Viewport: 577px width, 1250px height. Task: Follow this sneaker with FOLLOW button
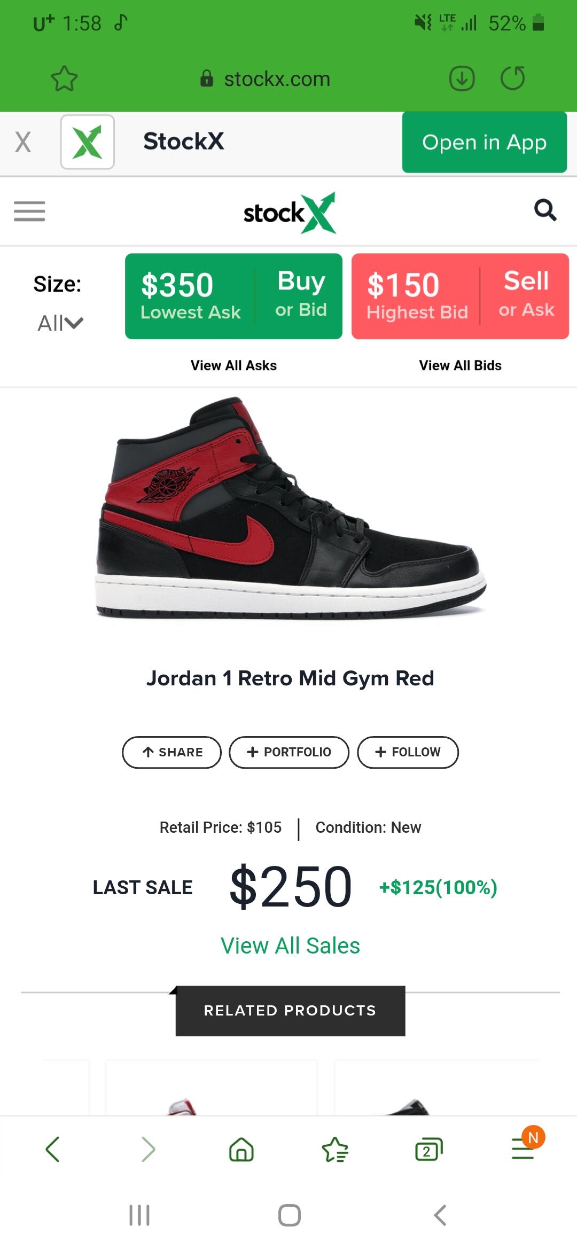(408, 752)
